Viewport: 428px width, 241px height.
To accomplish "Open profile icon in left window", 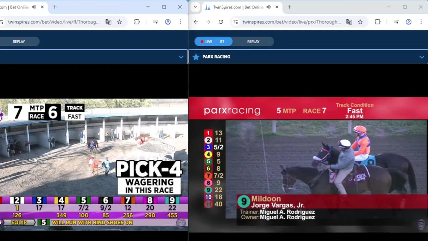I will click(168, 22).
